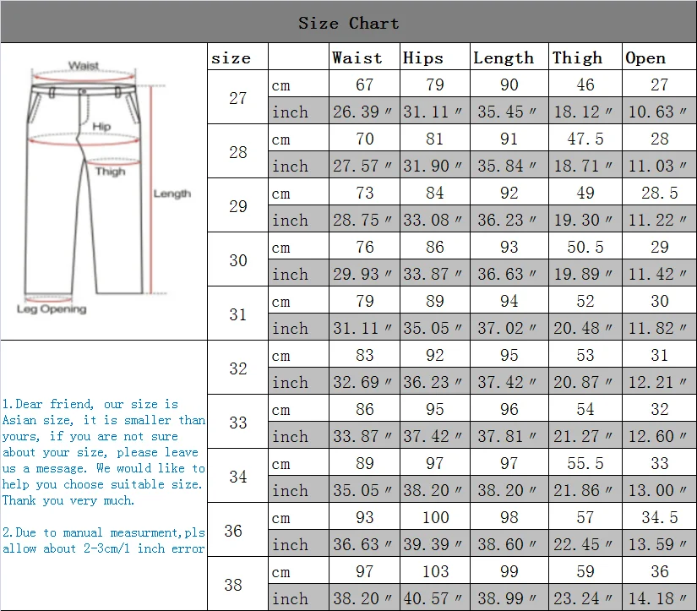Click the thigh value 22.45″ cell
The height and width of the screenshot is (611, 697).
click(x=585, y=544)
